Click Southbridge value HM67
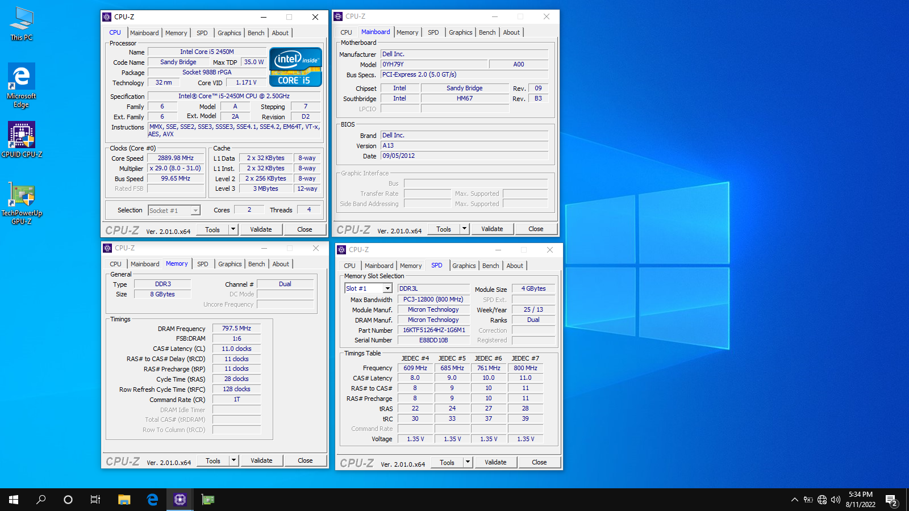909x511 pixels. point(465,98)
